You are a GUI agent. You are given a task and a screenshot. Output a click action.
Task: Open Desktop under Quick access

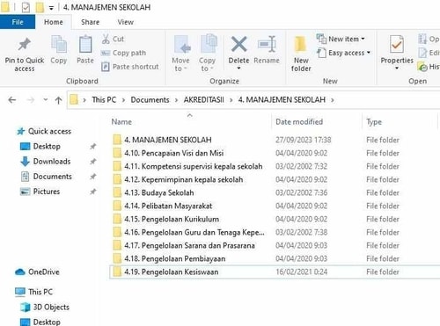tap(40, 146)
